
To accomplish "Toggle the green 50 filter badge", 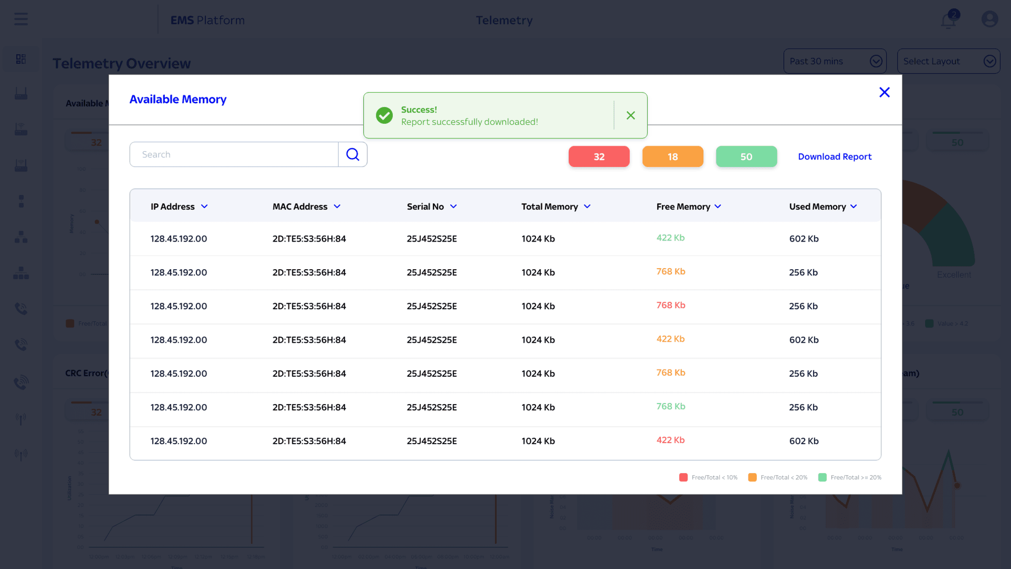I will pyautogui.click(x=746, y=157).
